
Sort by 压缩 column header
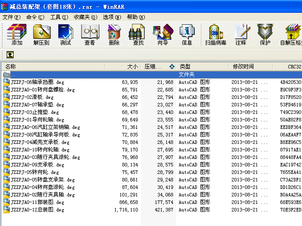(x=159, y=67)
